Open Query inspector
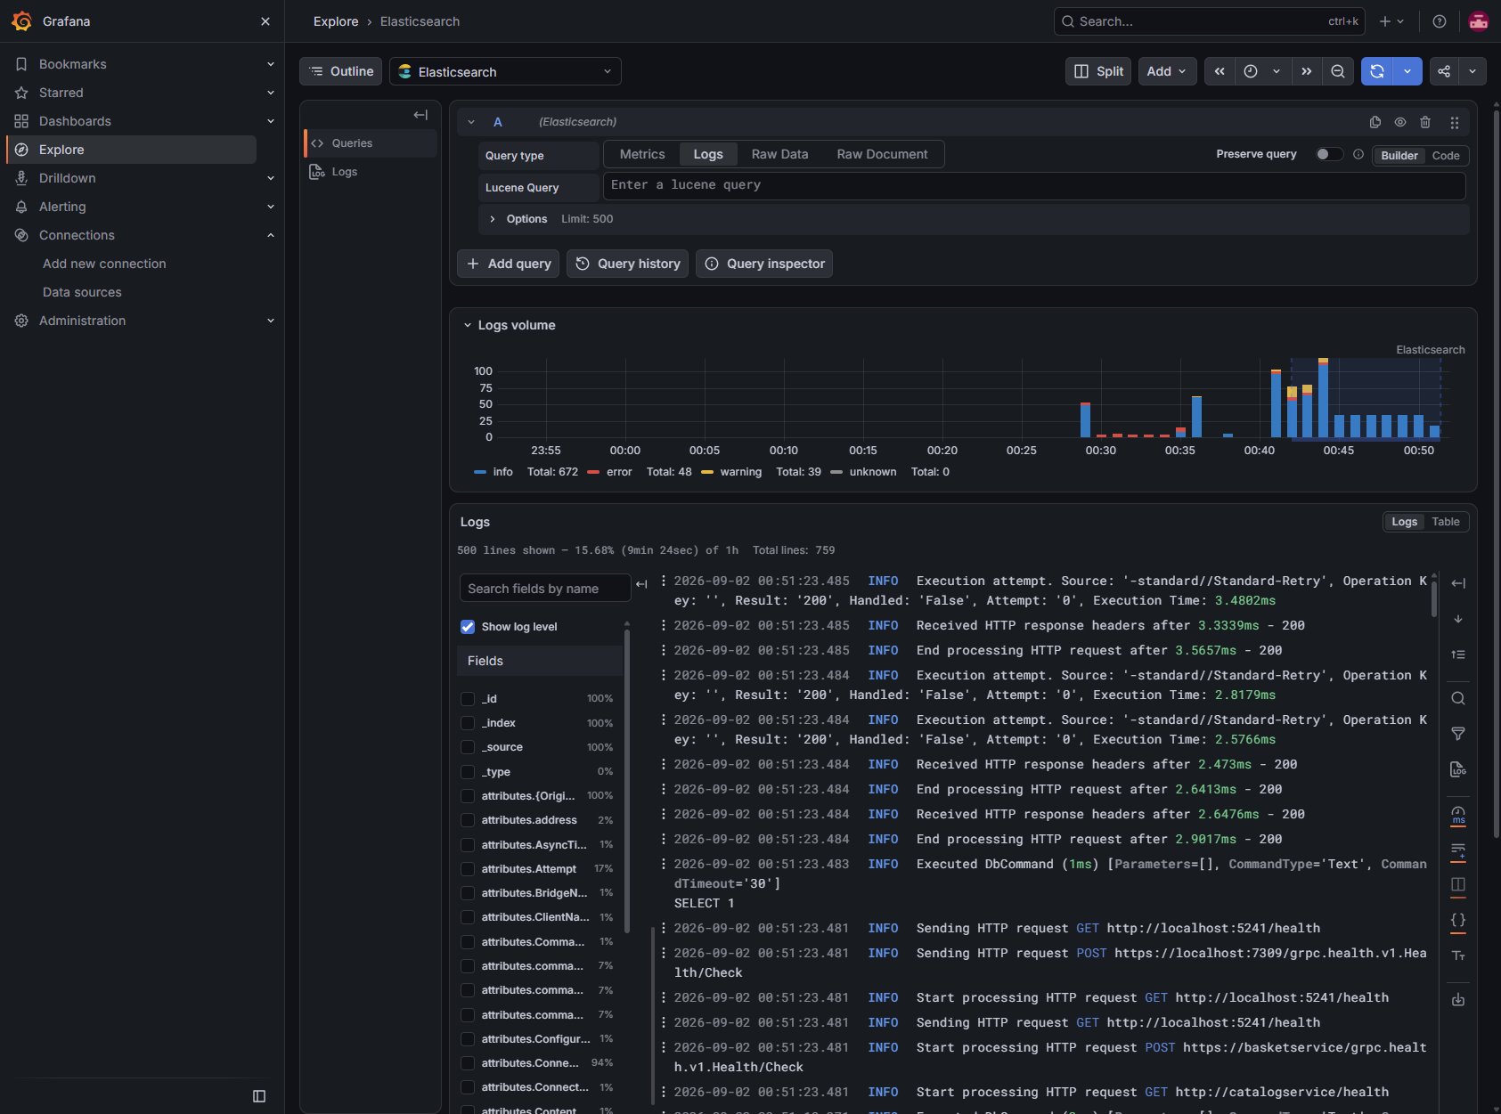The width and height of the screenshot is (1501, 1114). point(764,264)
